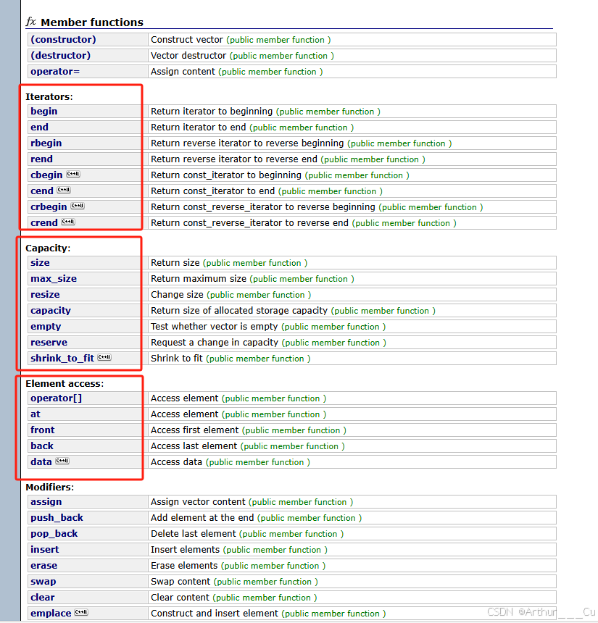
Task: Open the begin iterator link
Action: [43, 112]
